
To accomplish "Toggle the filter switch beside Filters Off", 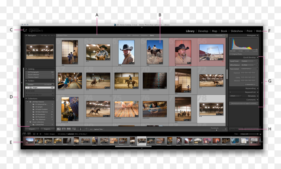I will (260, 134).
